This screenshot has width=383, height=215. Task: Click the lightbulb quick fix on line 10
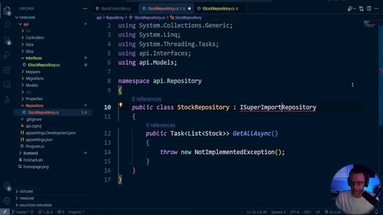pyautogui.click(x=121, y=105)
